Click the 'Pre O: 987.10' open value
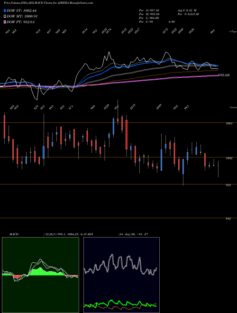This screenshot has width=237, height=313. (x=149, y=10)
